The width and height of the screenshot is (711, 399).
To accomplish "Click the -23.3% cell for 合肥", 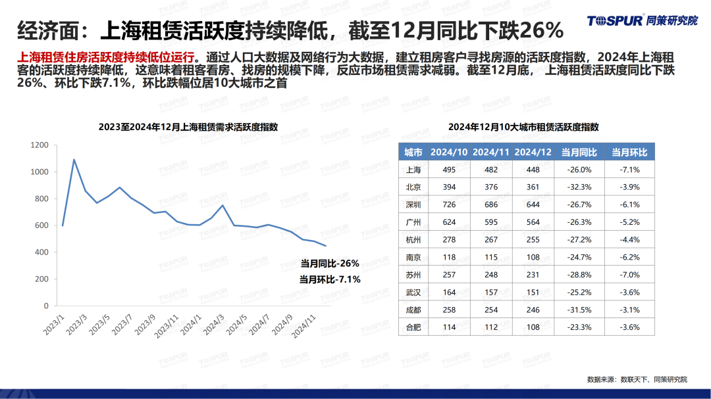I will [579, 327].
